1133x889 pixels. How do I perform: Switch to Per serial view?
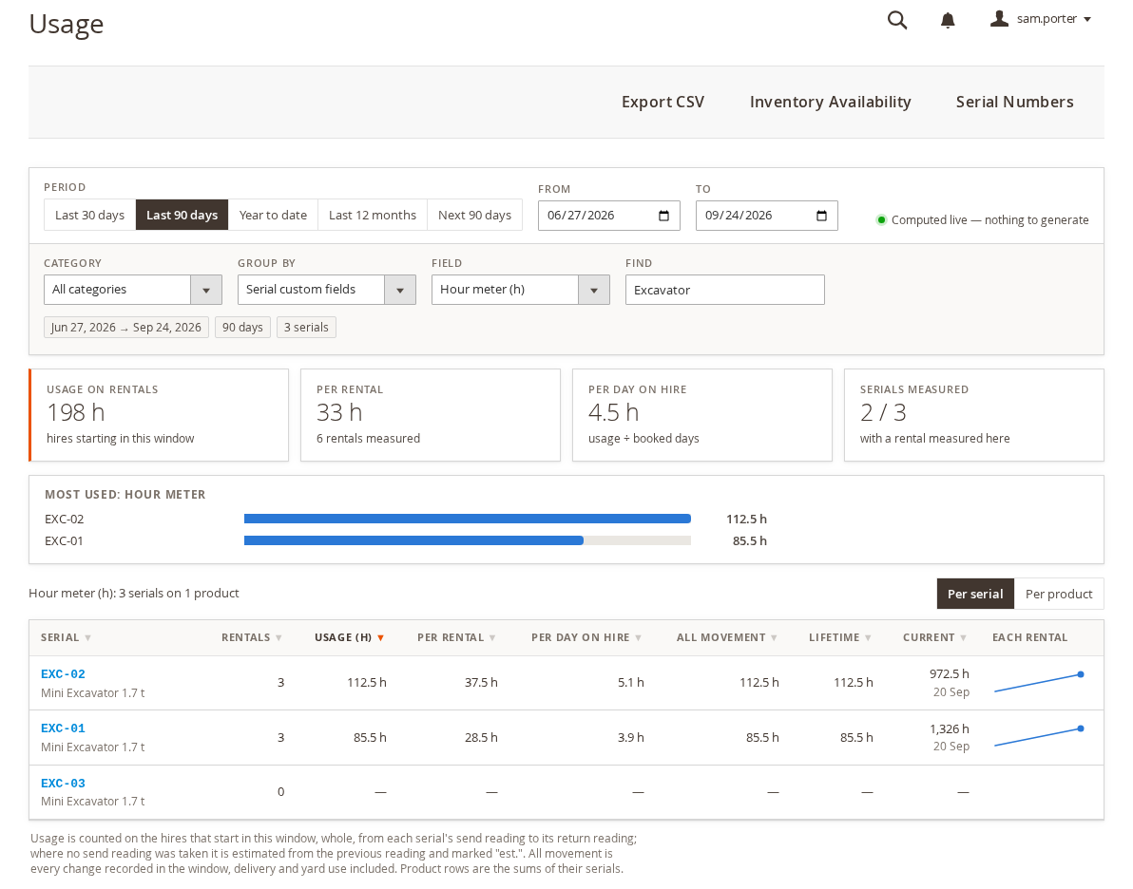[x=975, y=594]
